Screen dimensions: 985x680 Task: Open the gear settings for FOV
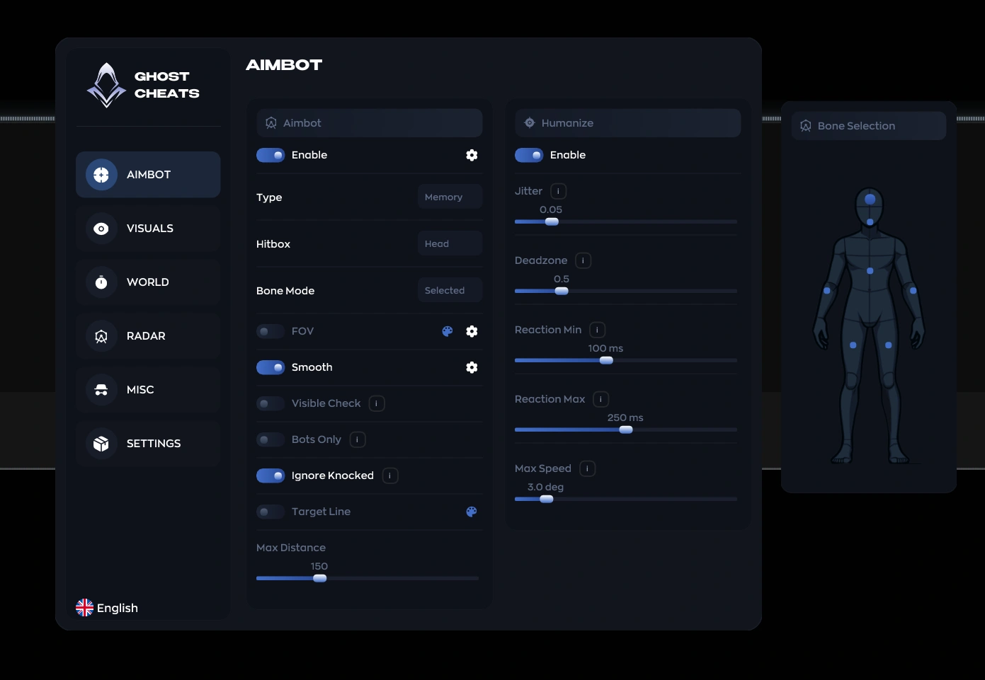coord(472,331)
